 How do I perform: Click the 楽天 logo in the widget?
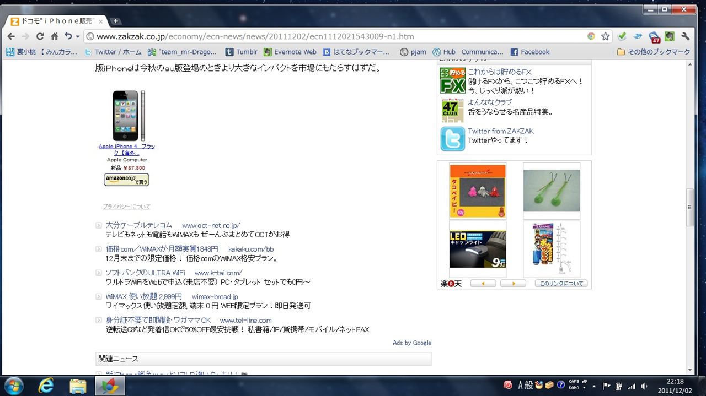[452, 284]
